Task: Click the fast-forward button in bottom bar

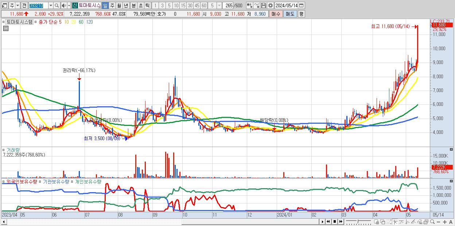Action: pos(341,222)
